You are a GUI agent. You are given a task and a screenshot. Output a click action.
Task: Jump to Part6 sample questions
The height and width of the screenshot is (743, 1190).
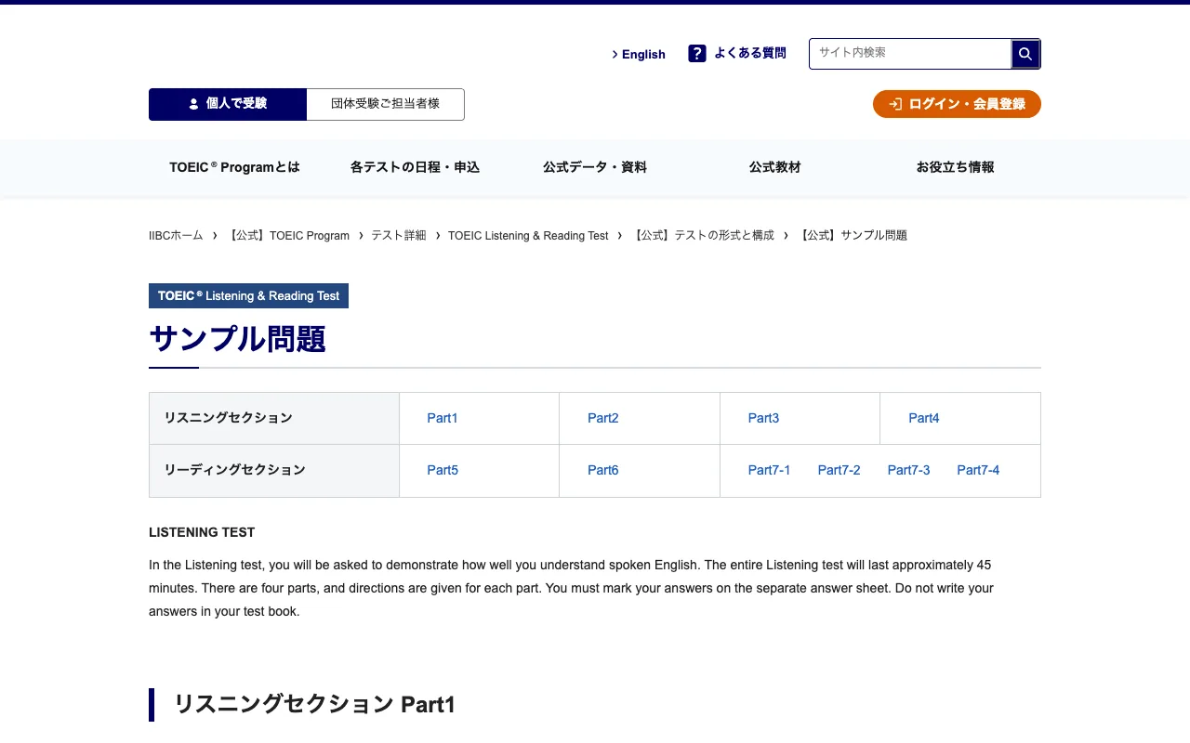coord(603,470)
